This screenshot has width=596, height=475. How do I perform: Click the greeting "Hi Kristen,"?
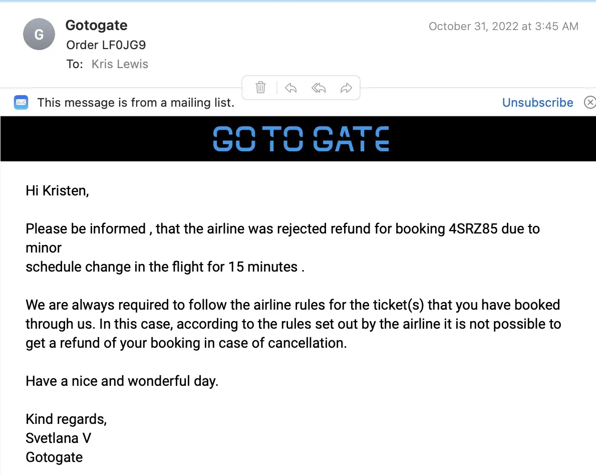[57, 191]
